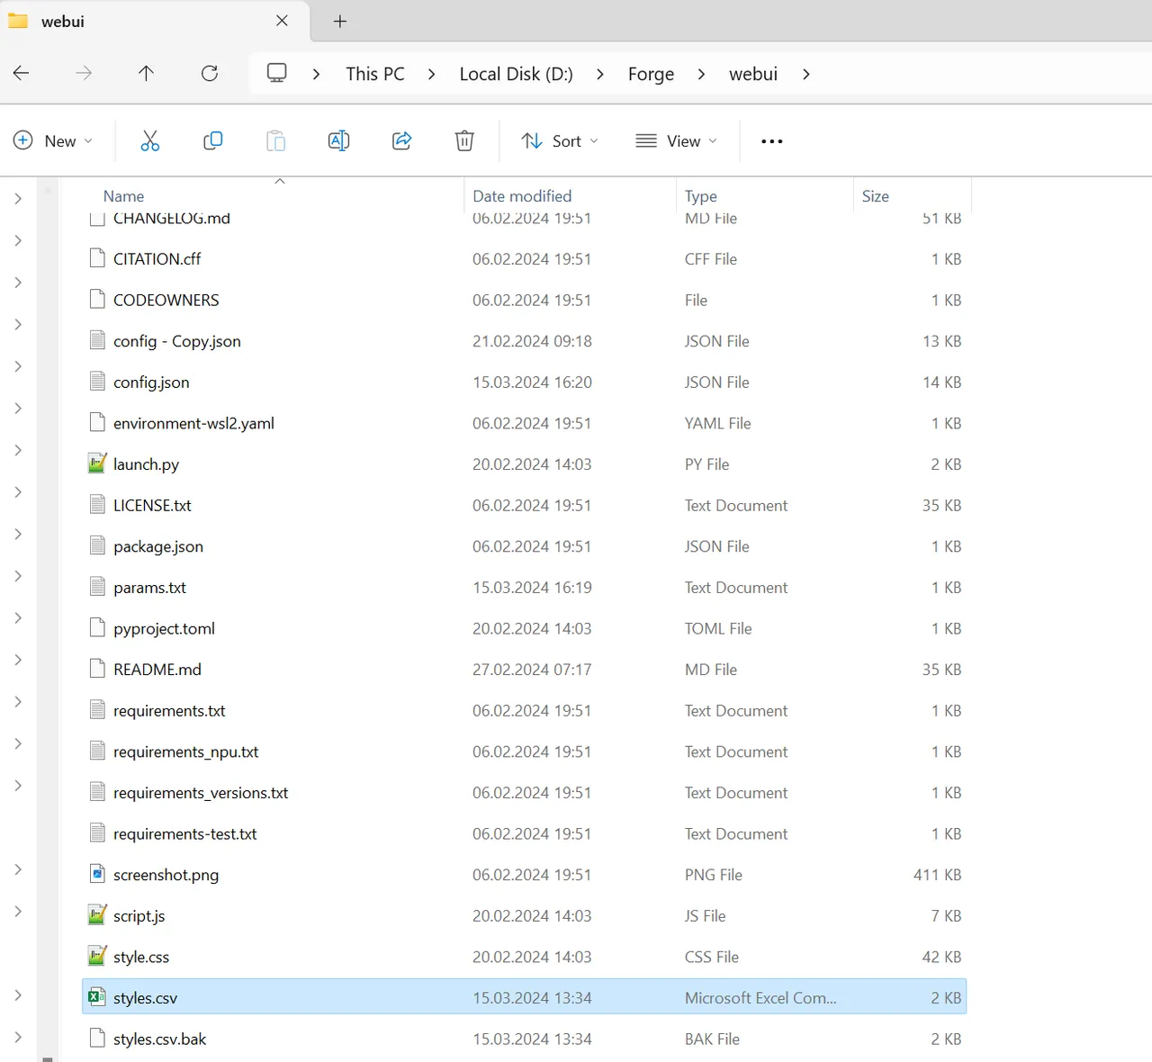Click the YAML File type cell
The image size is (1152, 1062).
click(717, 423)
